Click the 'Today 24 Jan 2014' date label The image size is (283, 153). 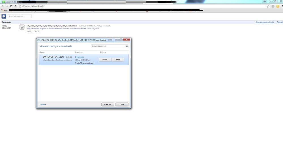(6, 27)
